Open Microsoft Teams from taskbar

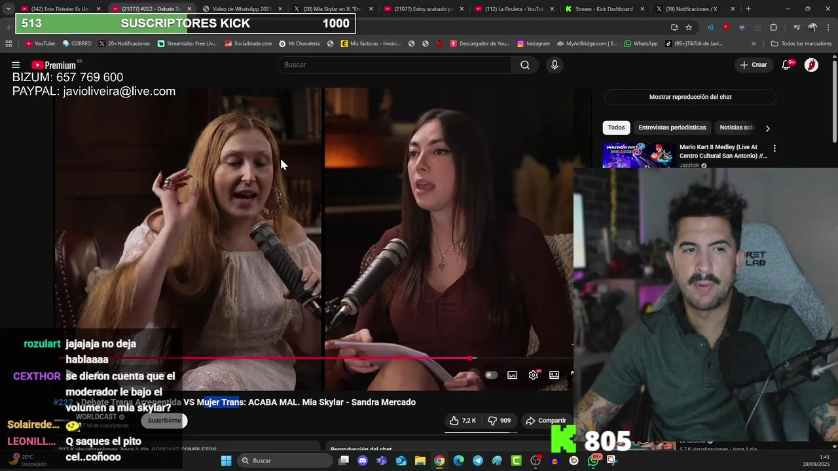382,461
